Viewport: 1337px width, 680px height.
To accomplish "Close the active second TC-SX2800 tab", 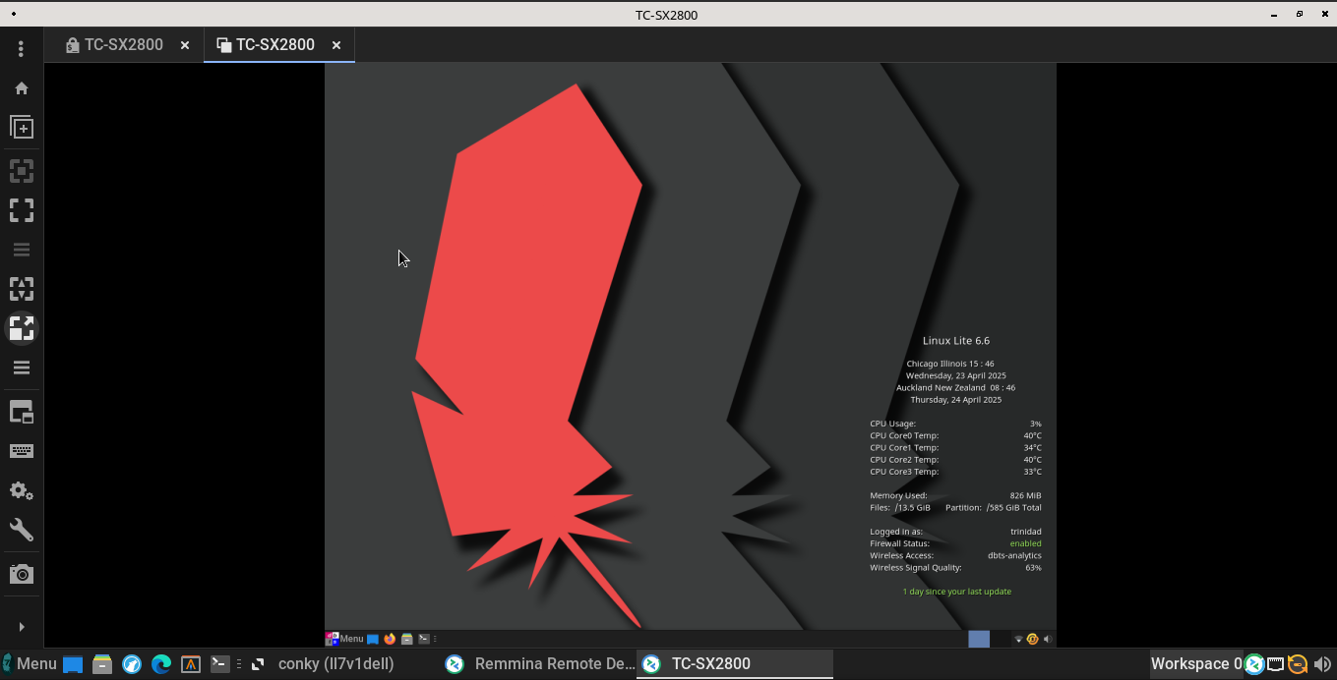I will click(x=336, y=45).
